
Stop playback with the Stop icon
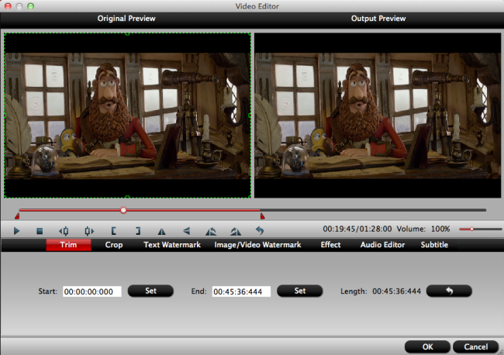40,231
